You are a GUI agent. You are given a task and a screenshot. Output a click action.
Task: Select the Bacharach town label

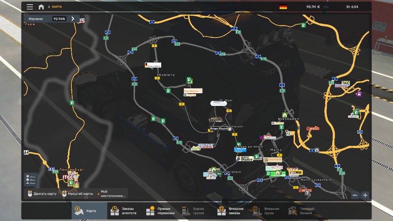[234, 126]
